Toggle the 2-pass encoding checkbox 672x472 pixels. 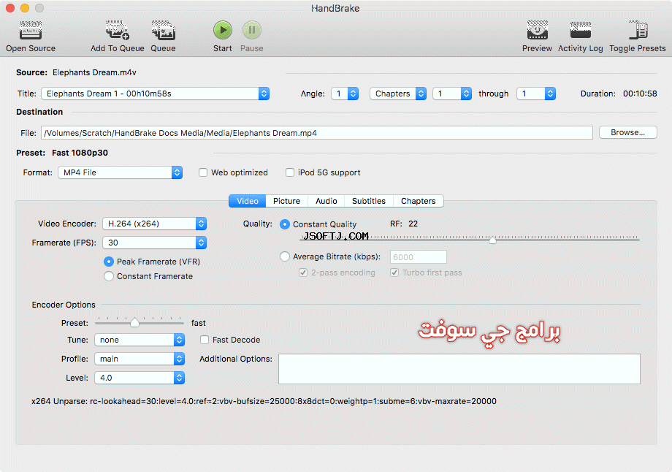(303, 273)
